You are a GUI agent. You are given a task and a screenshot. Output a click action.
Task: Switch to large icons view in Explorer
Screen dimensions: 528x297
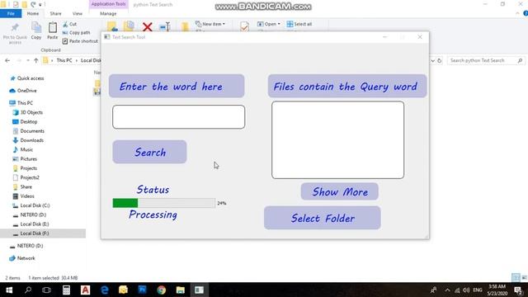(x=525, y=277)
